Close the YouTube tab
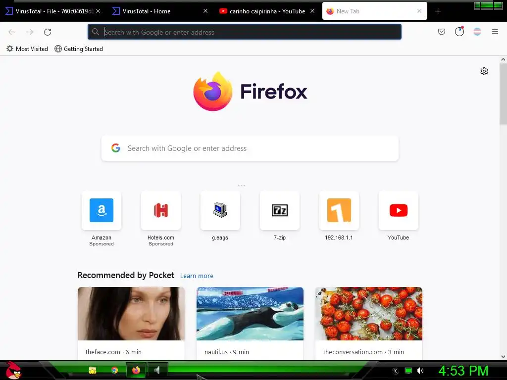This screenshot has width=507, height=380. [x=312, y=11]
